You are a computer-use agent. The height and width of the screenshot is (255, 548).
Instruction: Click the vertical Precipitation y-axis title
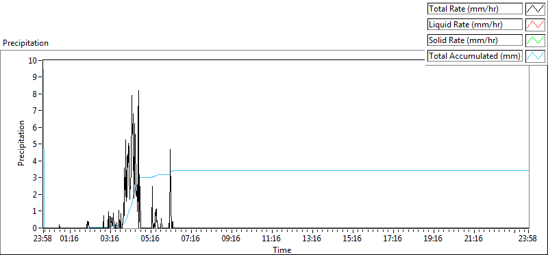point(21,143)
